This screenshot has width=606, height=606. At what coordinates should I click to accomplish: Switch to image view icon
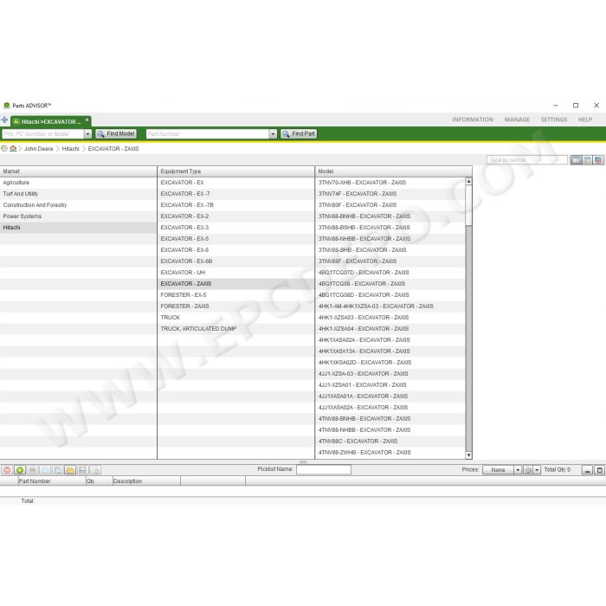coord(599,160)
